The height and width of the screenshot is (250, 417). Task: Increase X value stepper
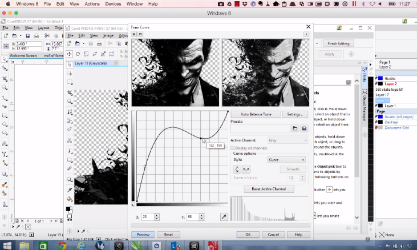[157, 215]
